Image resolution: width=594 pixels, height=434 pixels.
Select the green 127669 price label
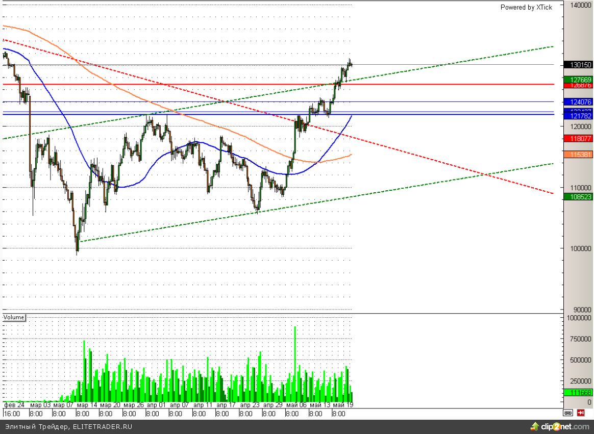578,80
